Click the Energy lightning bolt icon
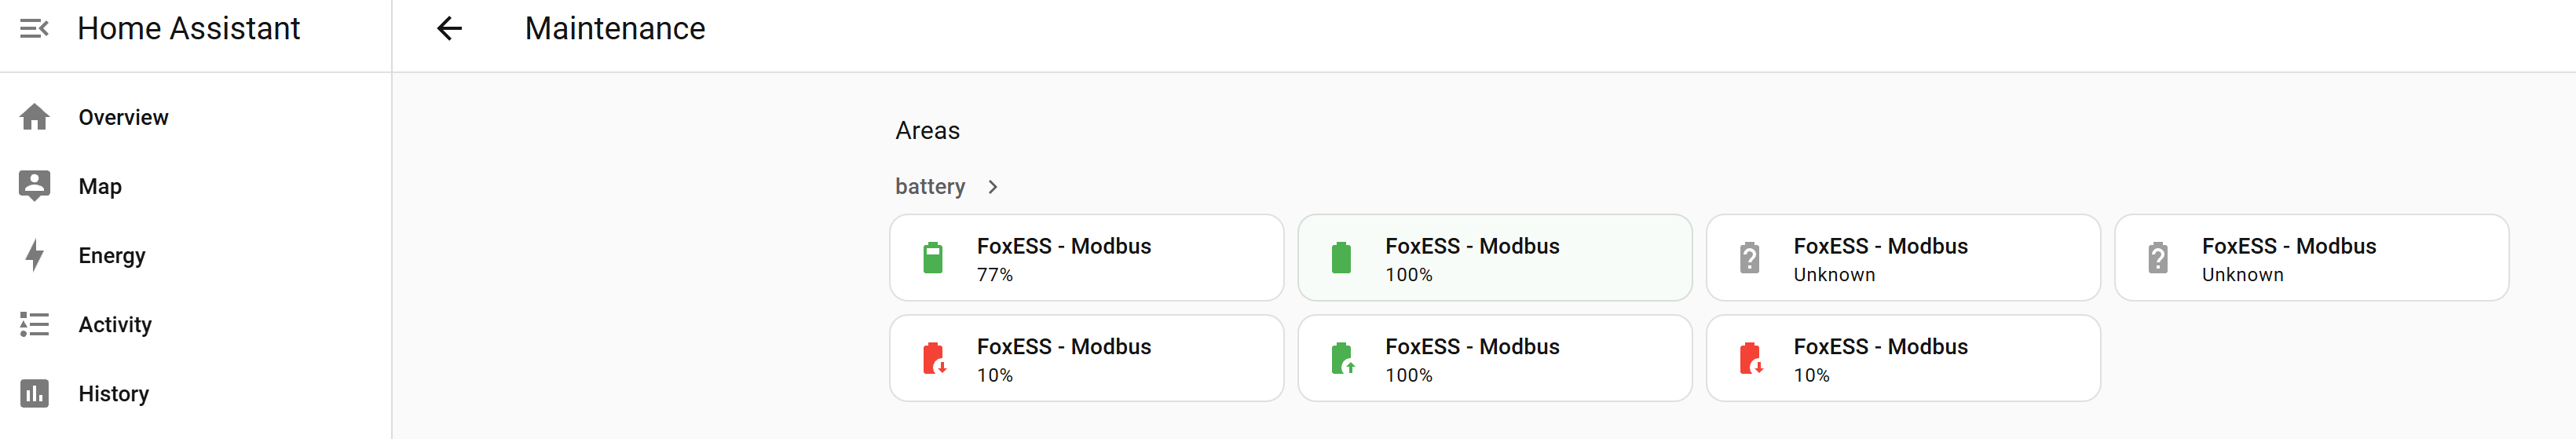Image resolution: width=2576 pixels, height=439 pixels. [x=34, y=255]
